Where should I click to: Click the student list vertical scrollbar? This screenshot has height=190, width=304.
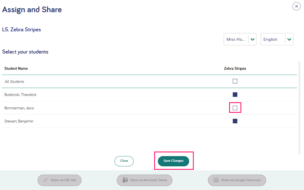tap(299, 108)
